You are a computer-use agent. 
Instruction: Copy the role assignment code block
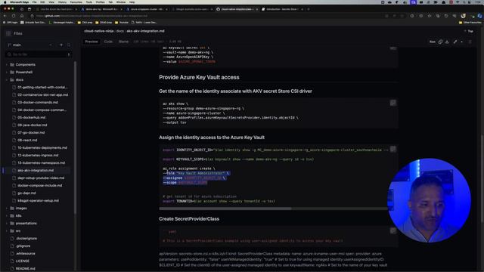[392, 150]
